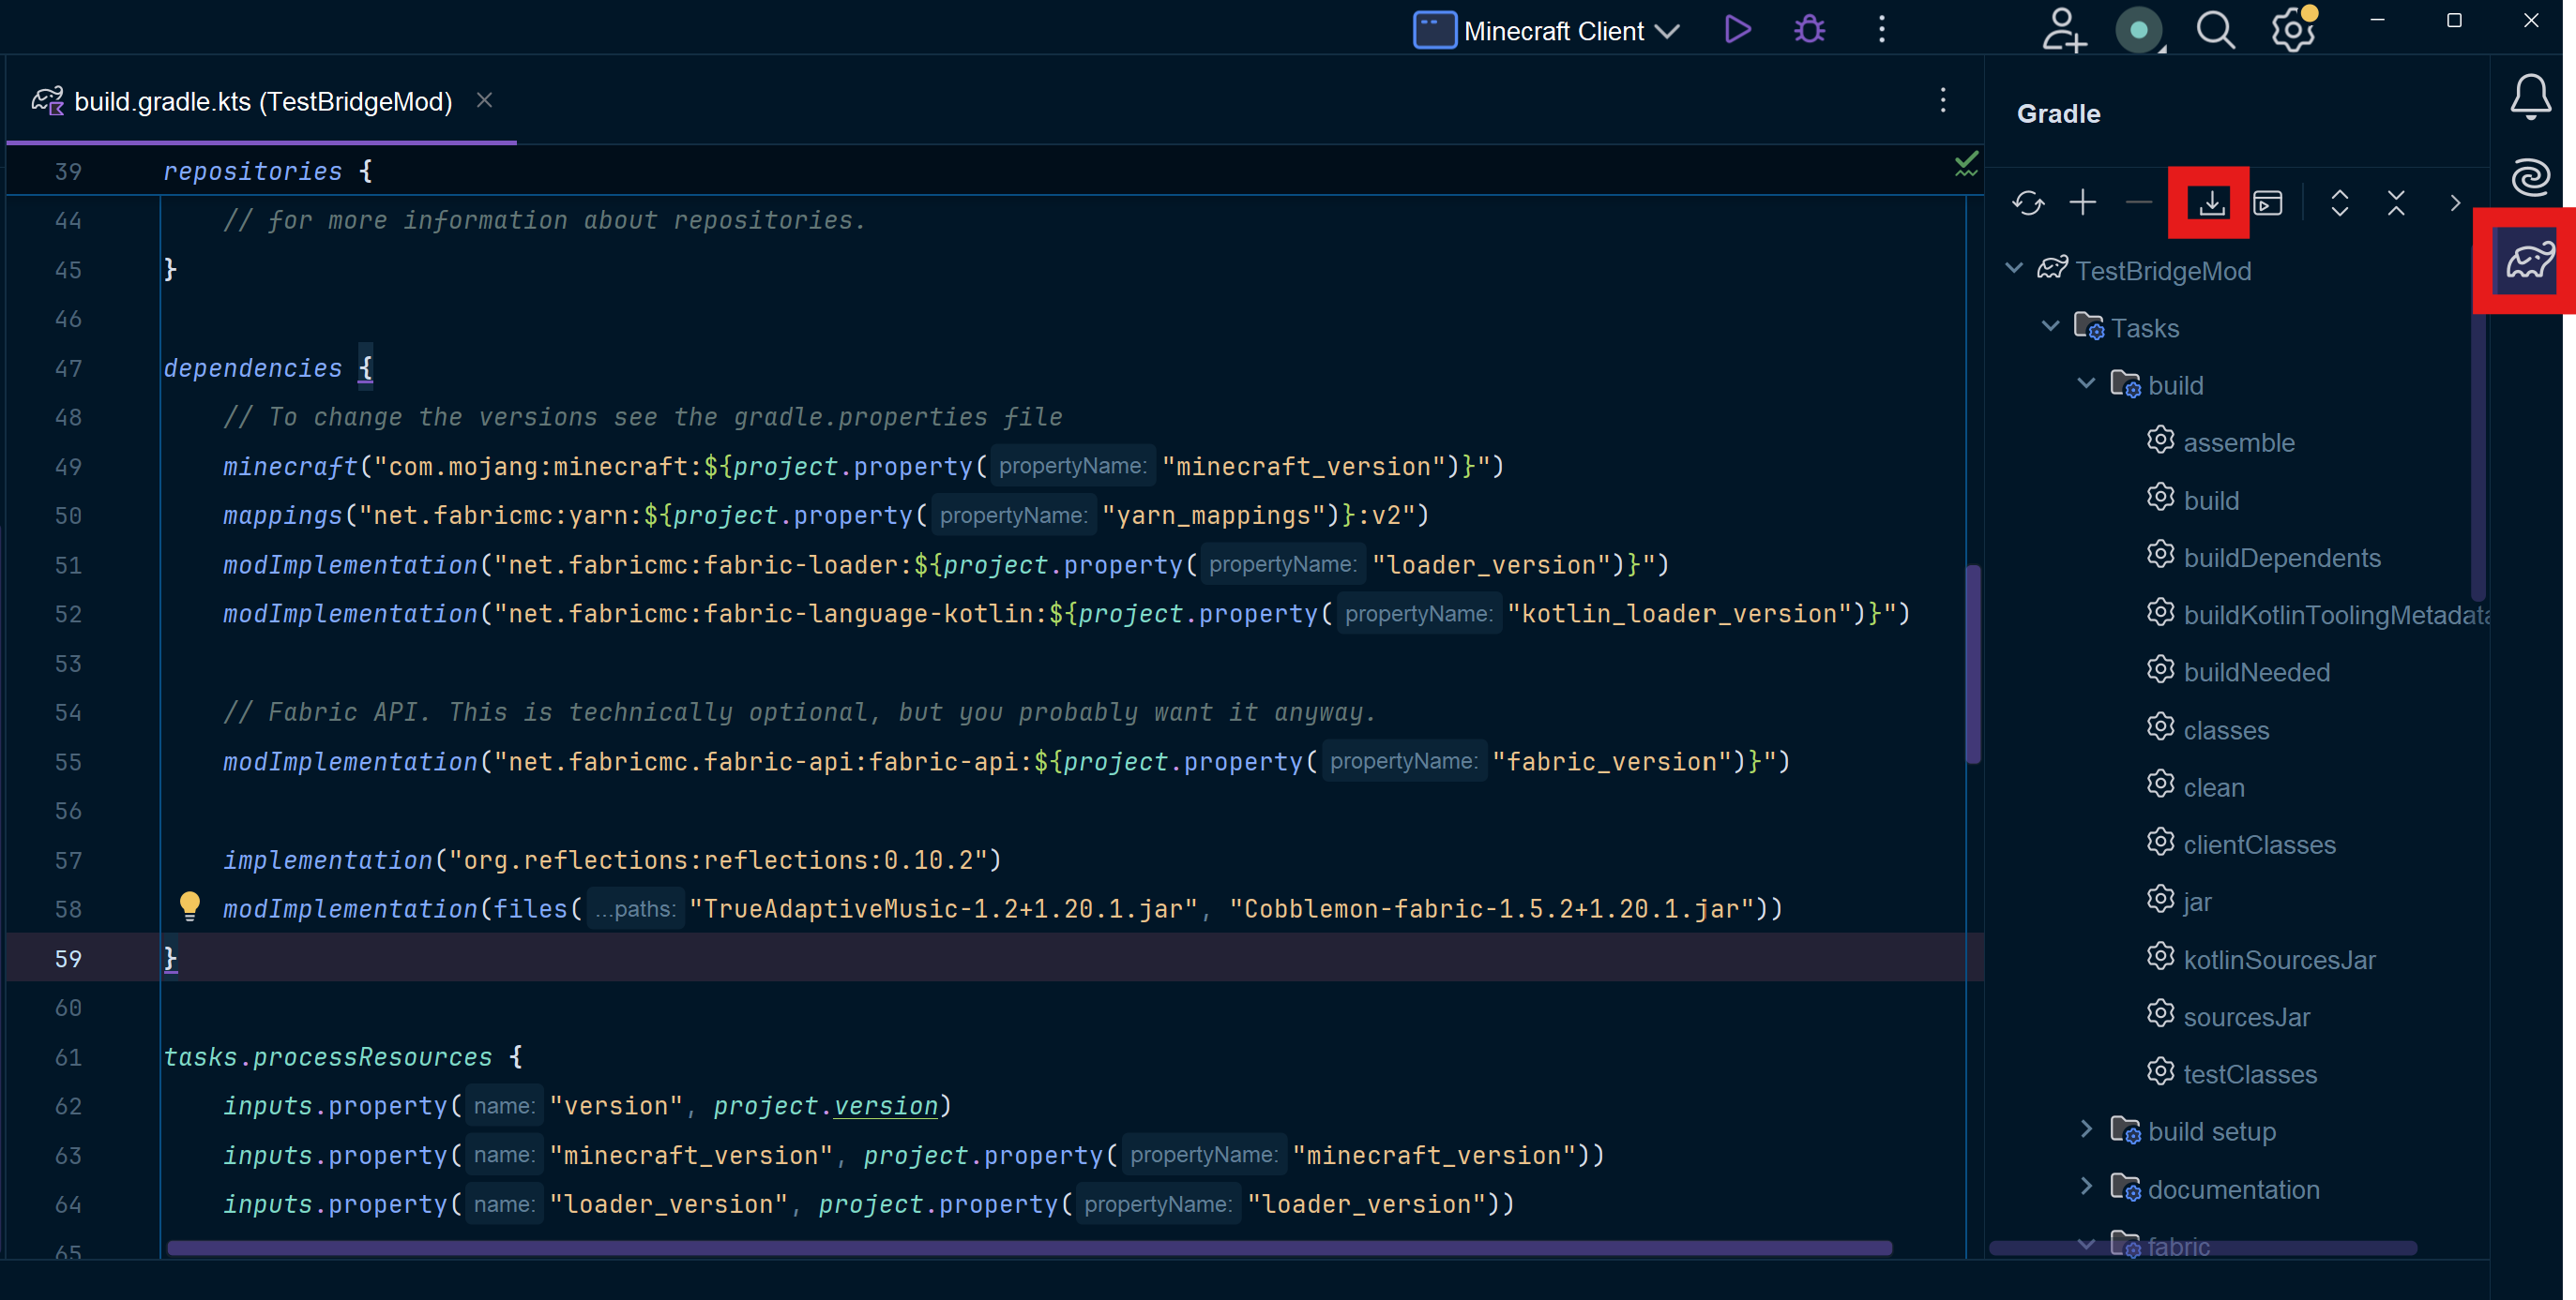Screen dimensions: 2576x1300
Task: Run the Minecraft Client configuration
Action: pyautogui.click(x=1738, y=30)
